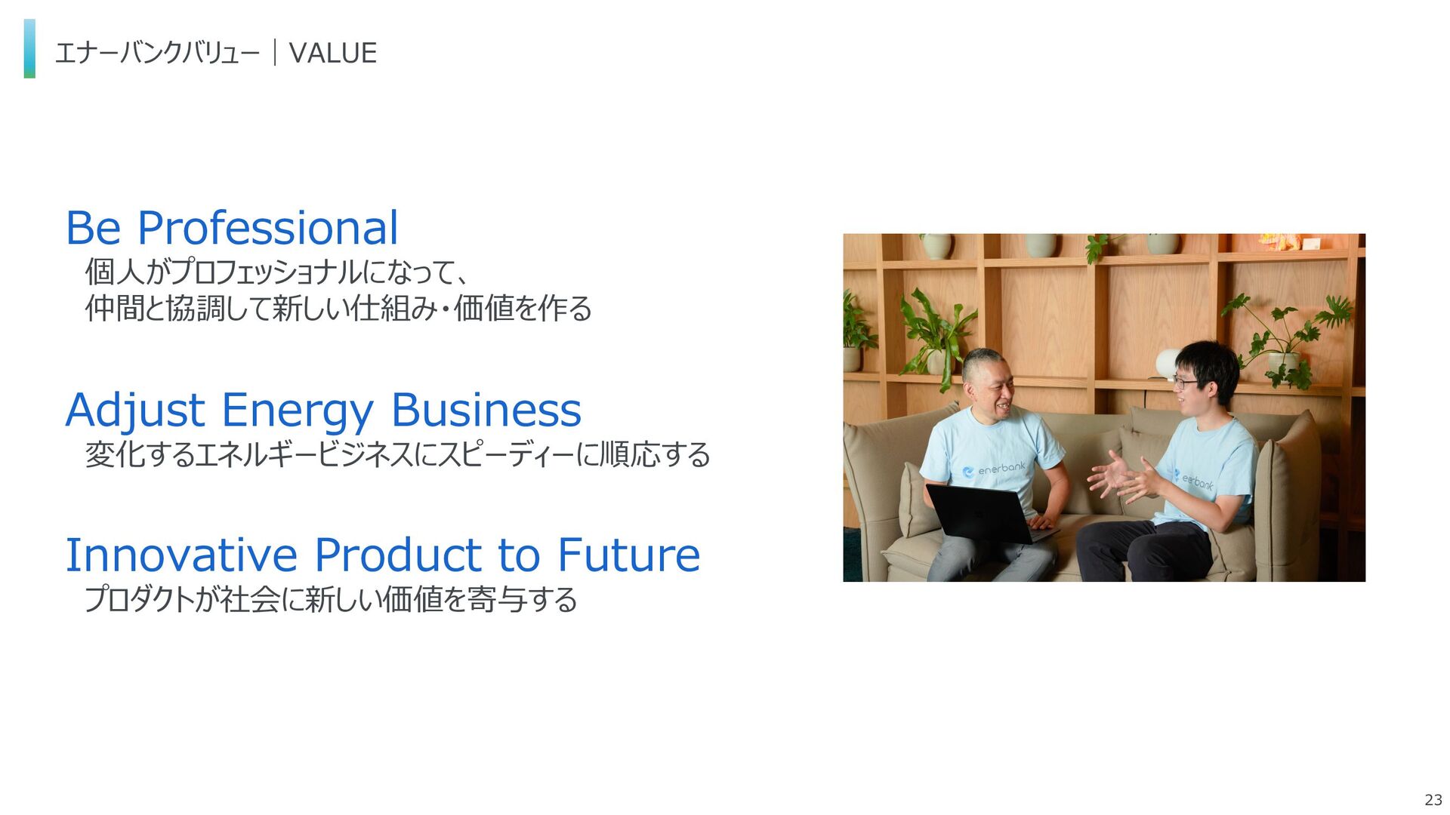Select the text '変化するエネルギービジネスにスピーディーに順応する'
Viewport: 1450px width, 815px height.
coord(397,454)
